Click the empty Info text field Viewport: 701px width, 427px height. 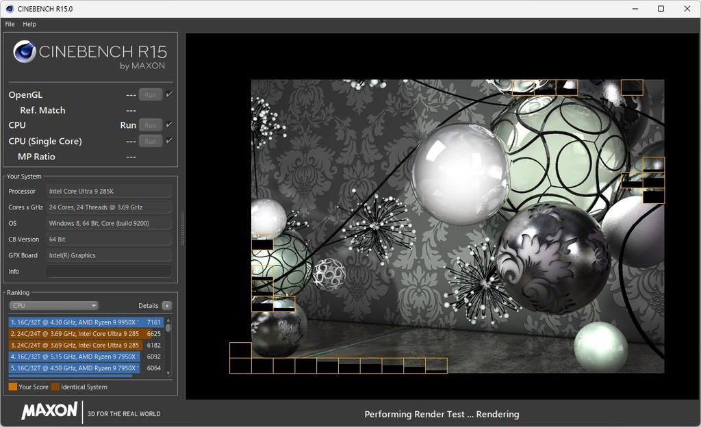(109, 272)
